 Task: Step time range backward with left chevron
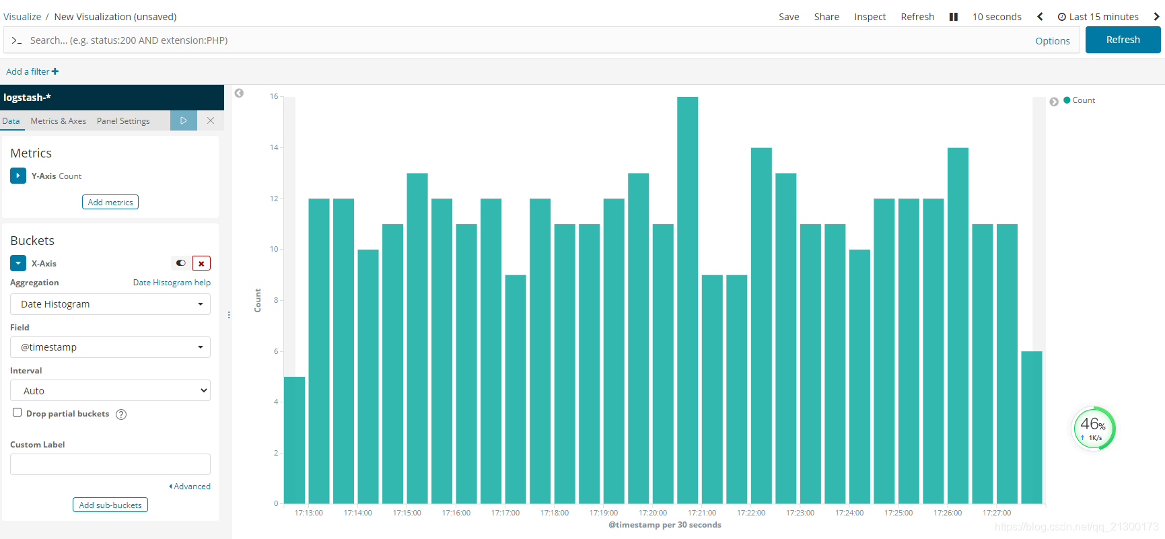pyautogui.click(x=1040, y=17)
